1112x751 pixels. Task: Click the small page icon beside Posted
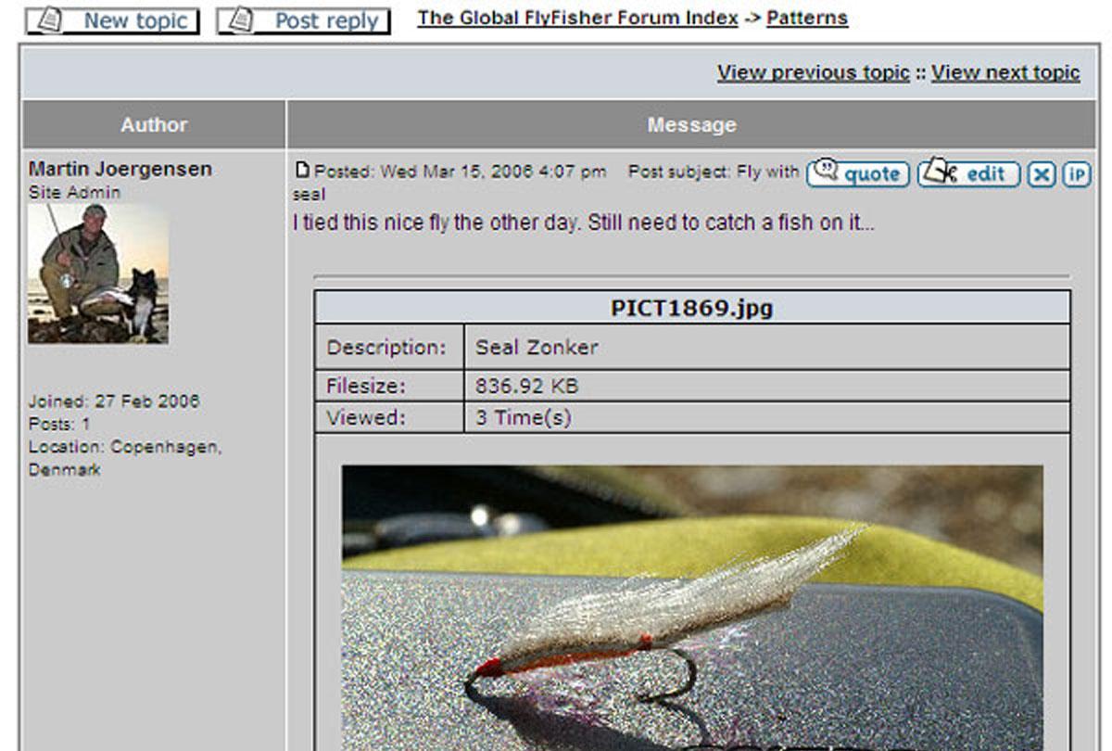(x=301, y=170)
